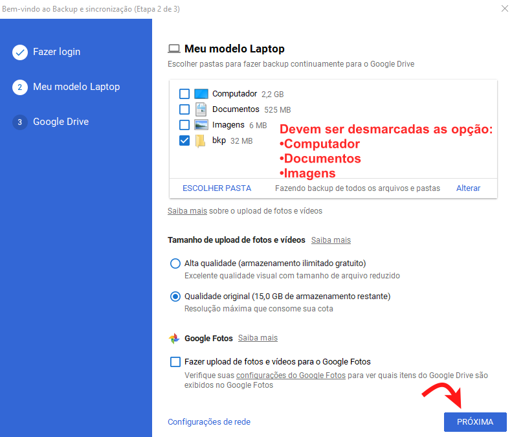Click the Fazer login checkmark icon

(x=19, y=52)
